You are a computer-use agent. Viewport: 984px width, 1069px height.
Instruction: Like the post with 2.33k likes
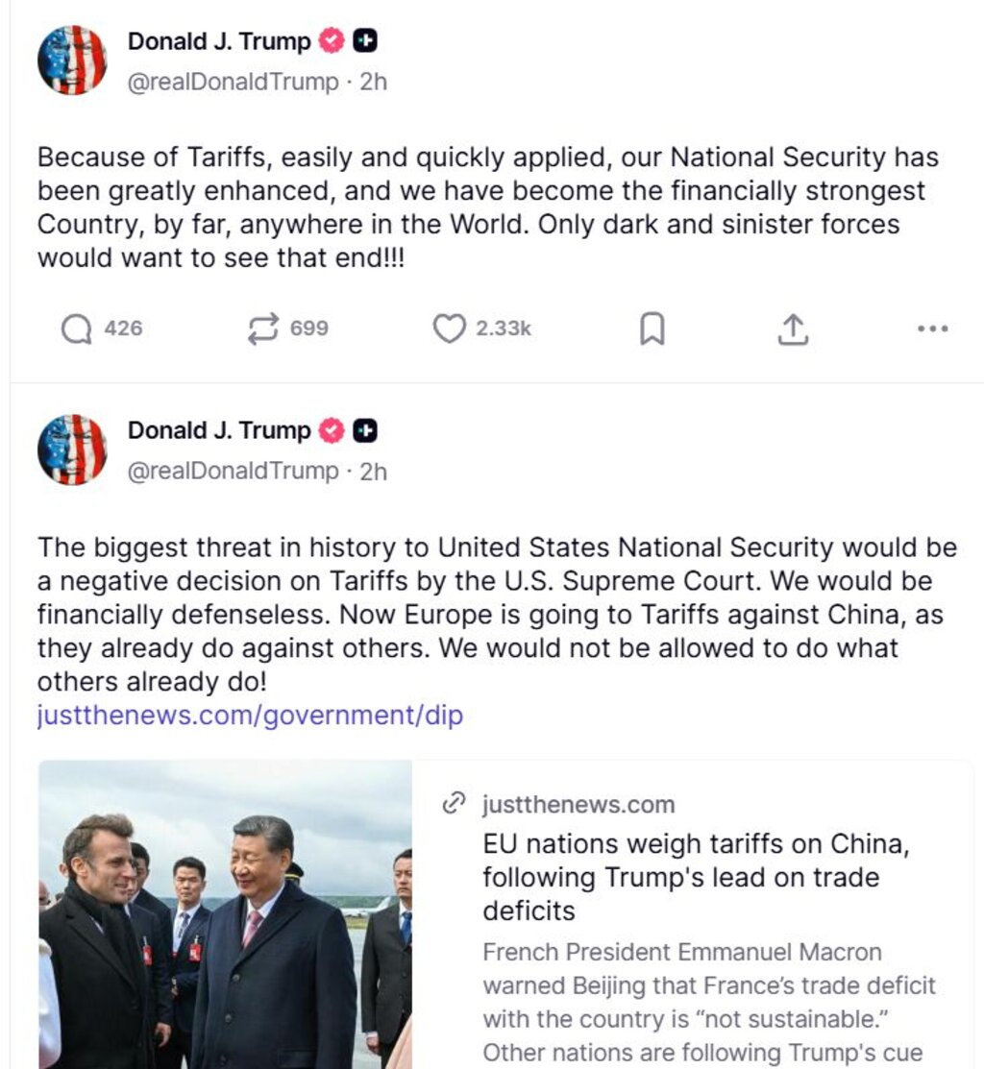coord(449,329)
